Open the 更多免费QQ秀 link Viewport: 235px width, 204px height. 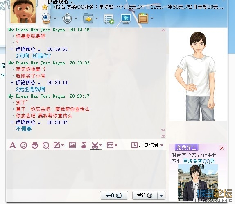199,161
